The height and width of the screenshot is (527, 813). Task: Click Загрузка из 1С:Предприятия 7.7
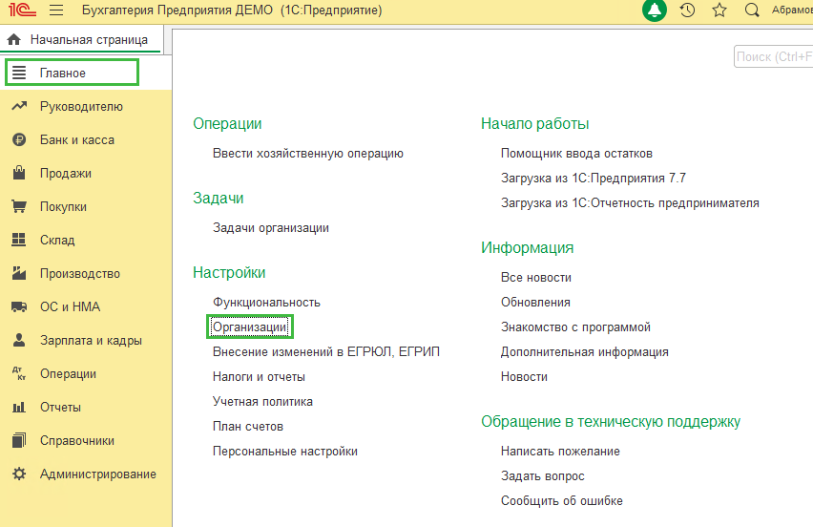594,179
